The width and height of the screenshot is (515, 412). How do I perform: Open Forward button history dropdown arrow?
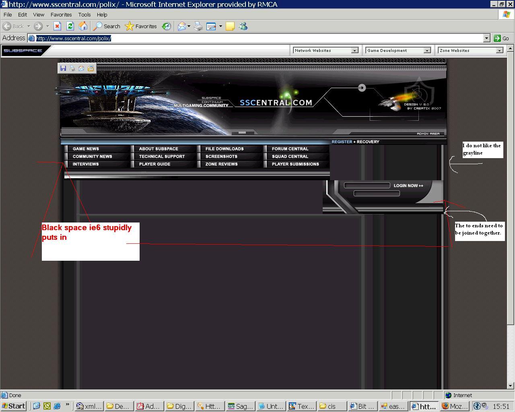(47, 26)
